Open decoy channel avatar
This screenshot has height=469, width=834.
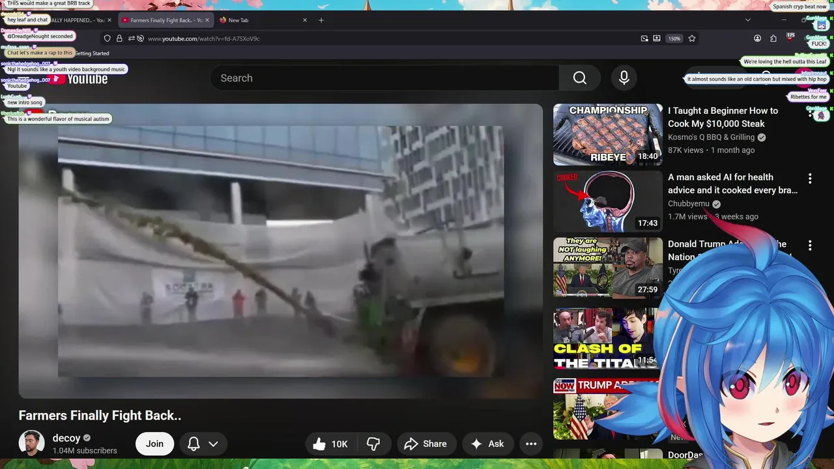[31, 444]
